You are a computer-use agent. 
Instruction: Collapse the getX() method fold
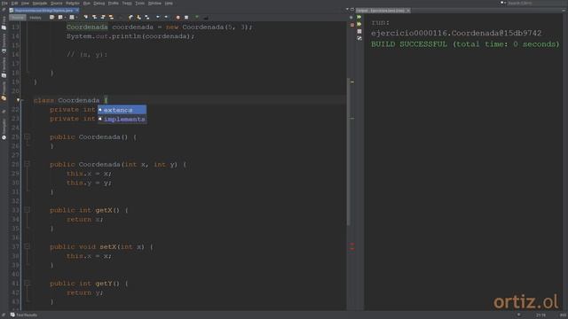[27, 210]
